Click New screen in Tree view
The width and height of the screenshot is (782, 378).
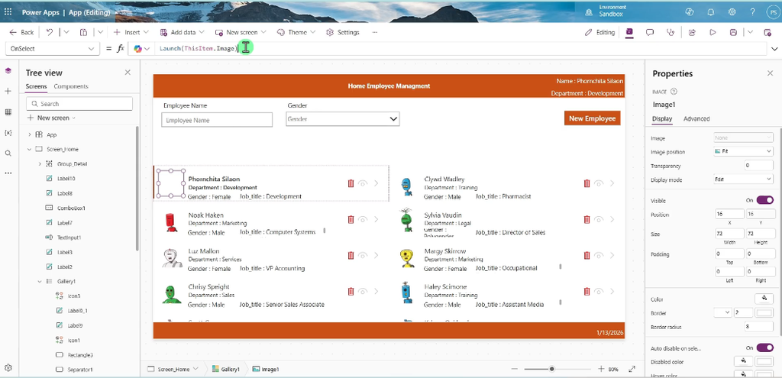pos(51,118)
